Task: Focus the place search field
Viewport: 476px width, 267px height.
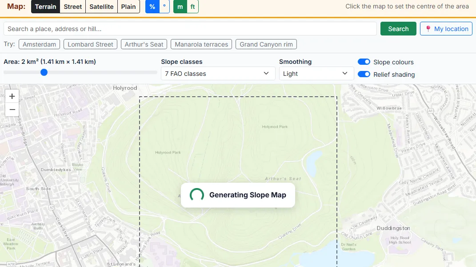Action: (190, 29)
